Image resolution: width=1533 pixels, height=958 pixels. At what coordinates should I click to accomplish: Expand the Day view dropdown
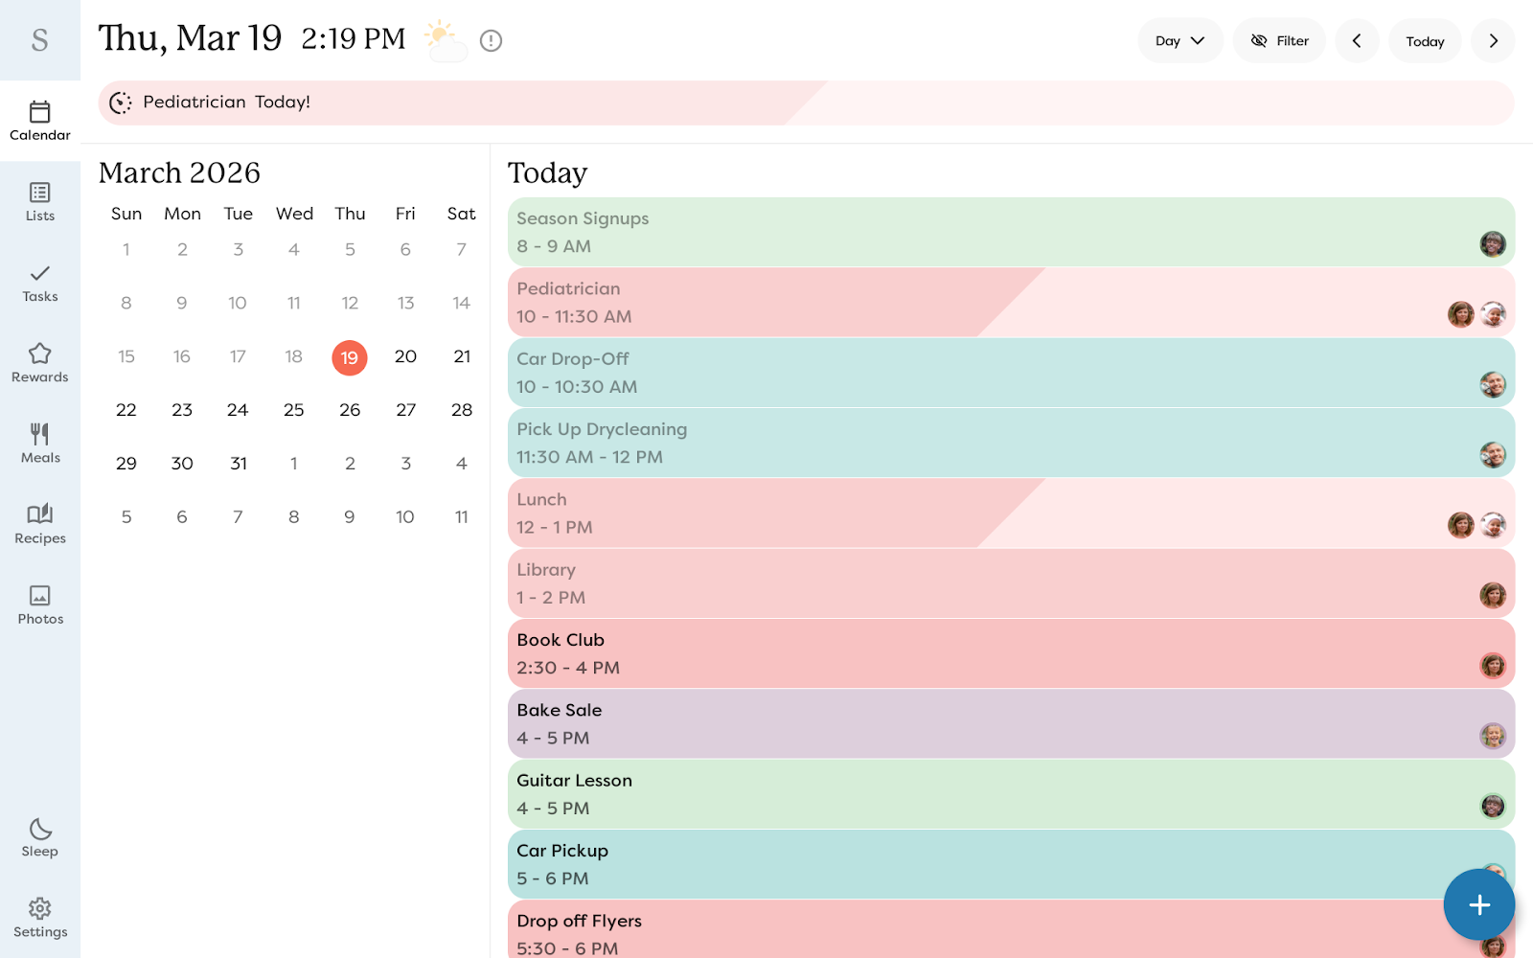pyautogui.click(x=1179, y=40)
